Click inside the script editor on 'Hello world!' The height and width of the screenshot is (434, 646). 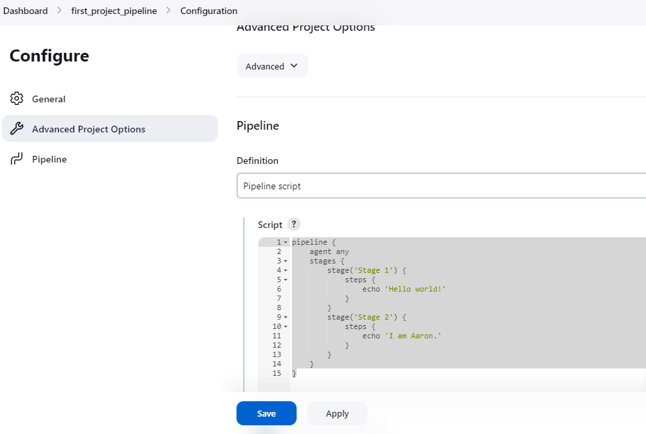click(415, 289)
